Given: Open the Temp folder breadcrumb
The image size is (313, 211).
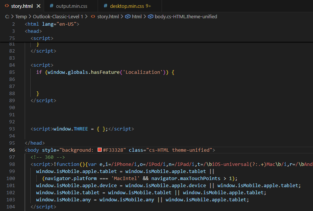Looking at the screenshot, I should [21, 17].
